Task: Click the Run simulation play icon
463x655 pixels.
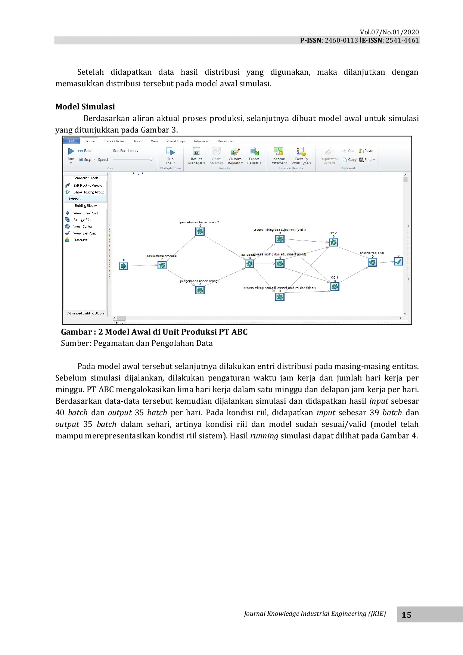Action: (71, 151)
